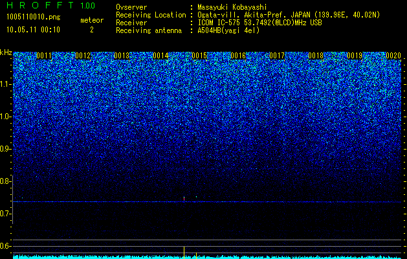Click the meteor label
The height and width of the screenshot is (259, 407).
click(92, 20)
